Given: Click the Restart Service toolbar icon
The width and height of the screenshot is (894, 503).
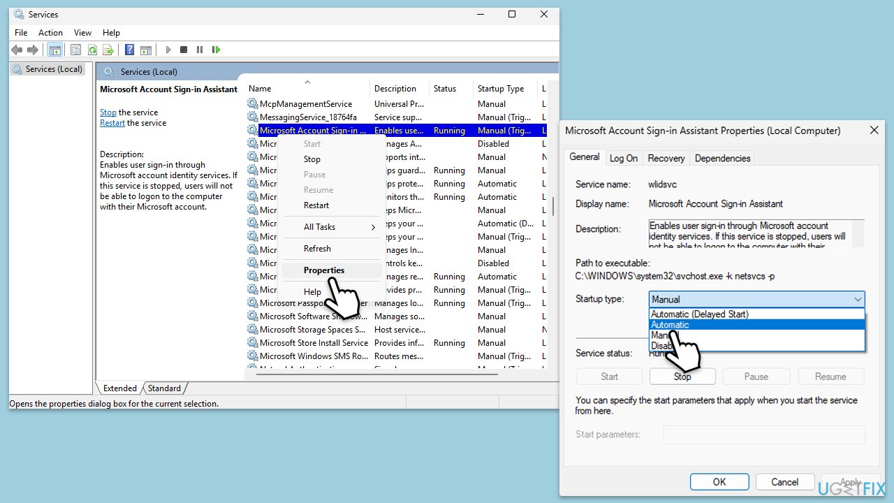Looking at the screenshot, I should pyautogui.click(x=216, y=50).
